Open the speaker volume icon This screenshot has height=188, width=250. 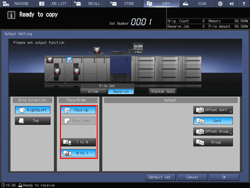232,3
